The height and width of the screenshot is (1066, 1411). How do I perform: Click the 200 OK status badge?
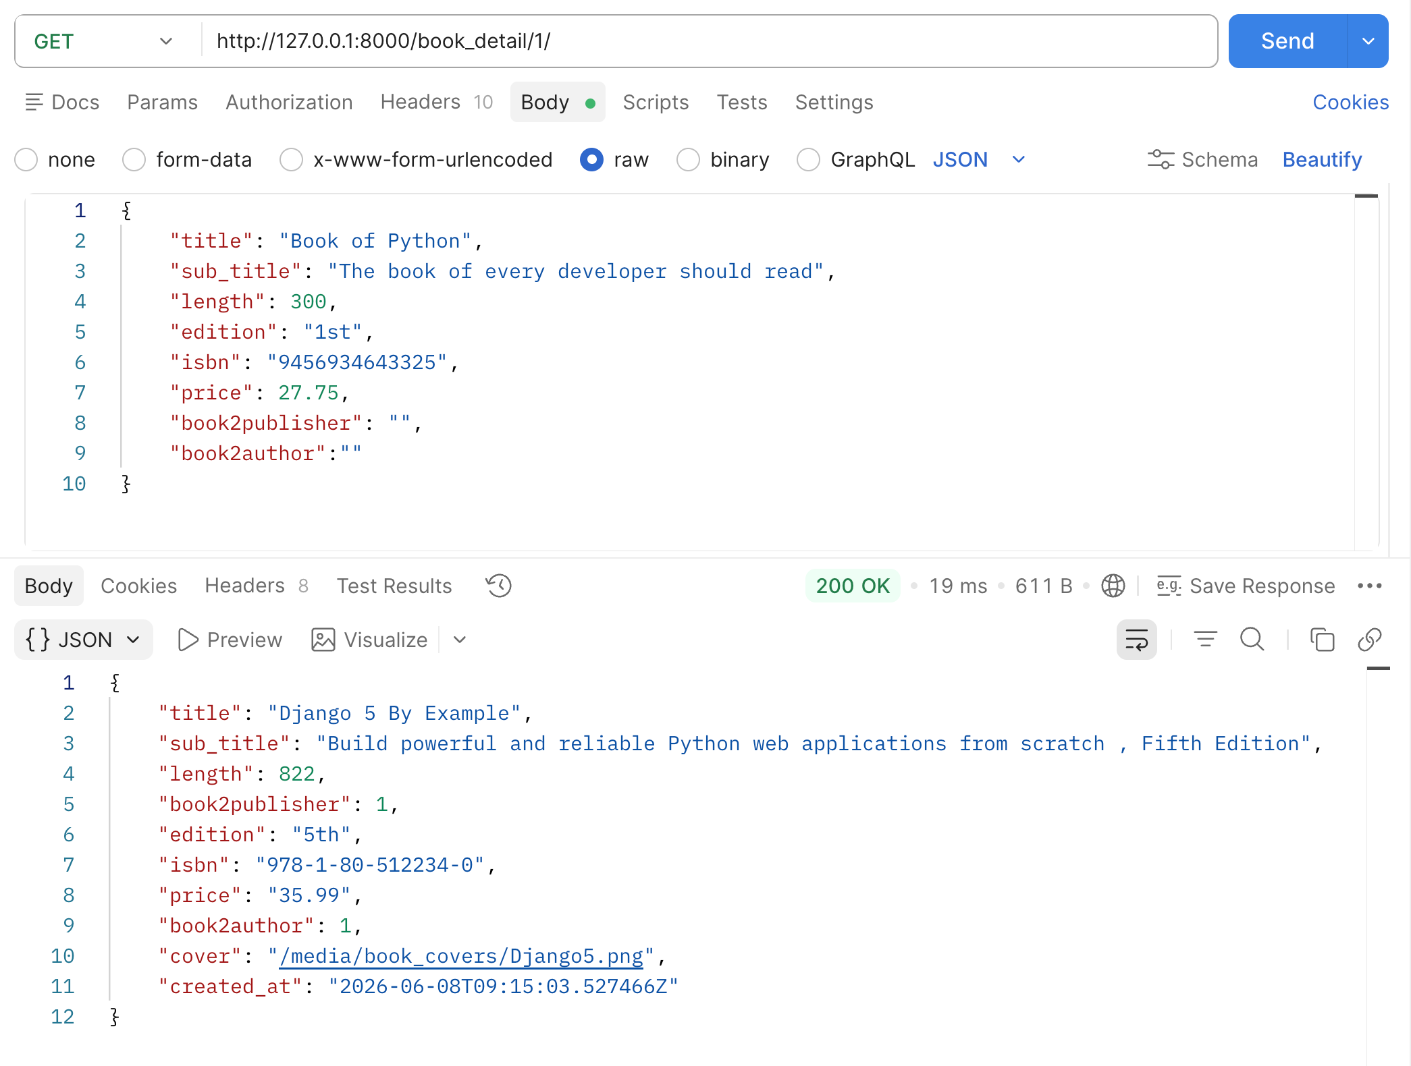[853, 586]
